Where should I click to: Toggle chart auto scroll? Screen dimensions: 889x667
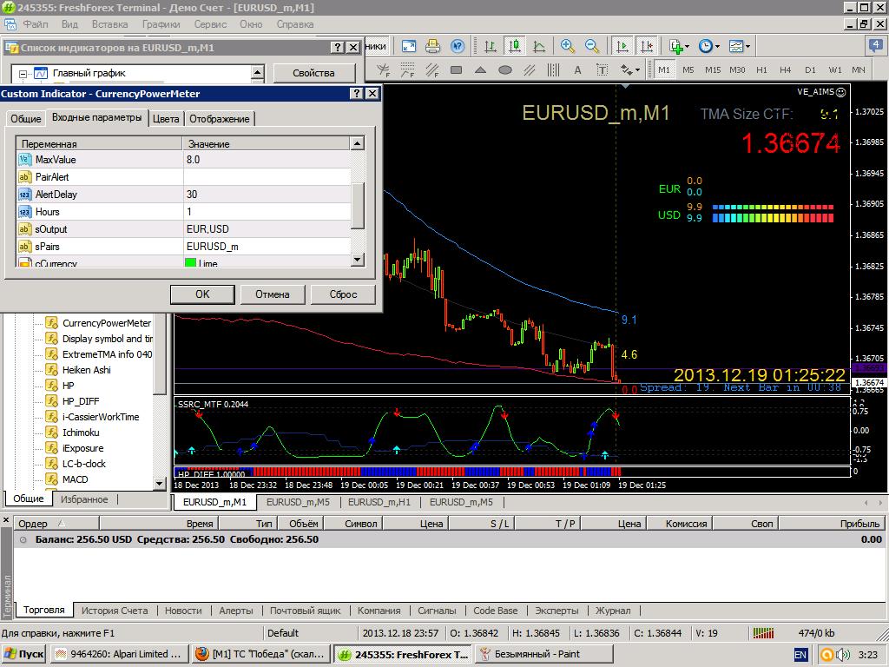click(622, 47)
